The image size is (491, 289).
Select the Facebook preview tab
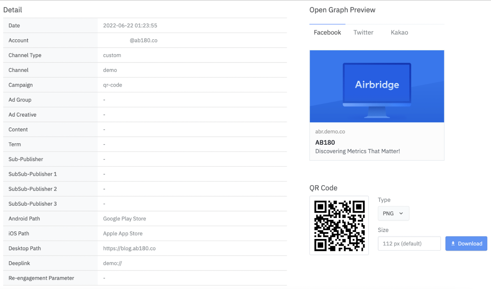coord(327,32)
